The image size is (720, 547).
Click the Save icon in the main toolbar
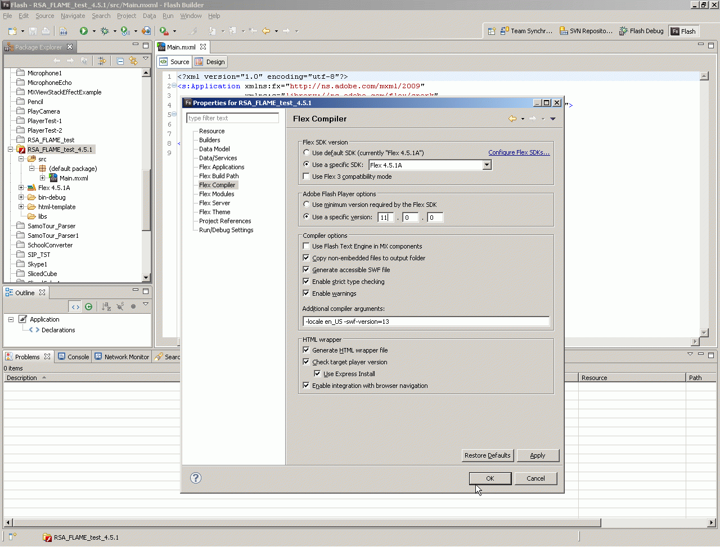click(33, 31)
